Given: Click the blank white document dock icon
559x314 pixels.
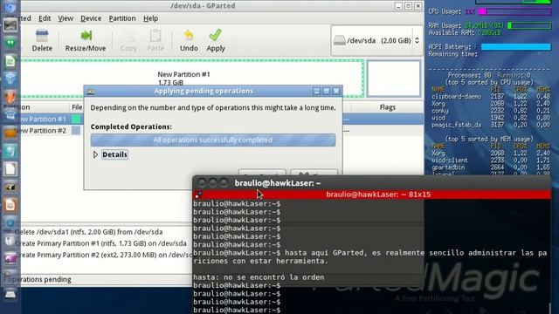Looking at the screenshot, I should tap(10, 168).
